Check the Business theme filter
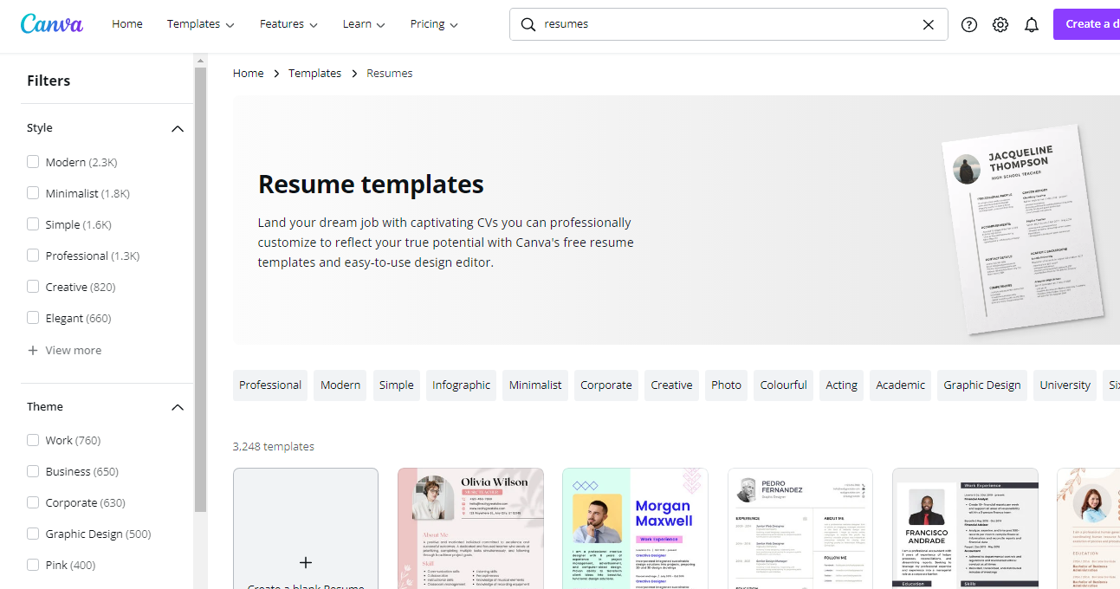The height and width of the screenshot is (589, 1120). click(x=33, y=471)
